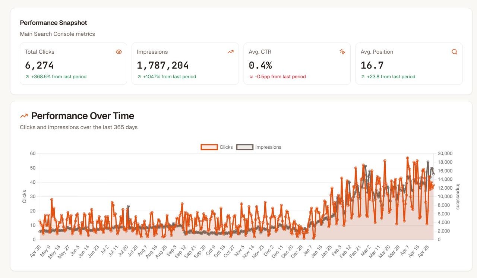This screenshot has width=477, height=278.
Task: Click the Avg. CTR card label
Action: 260,52
